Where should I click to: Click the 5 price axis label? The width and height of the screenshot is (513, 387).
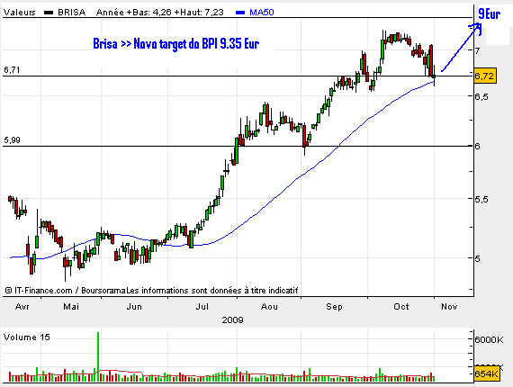coord(478,259)
